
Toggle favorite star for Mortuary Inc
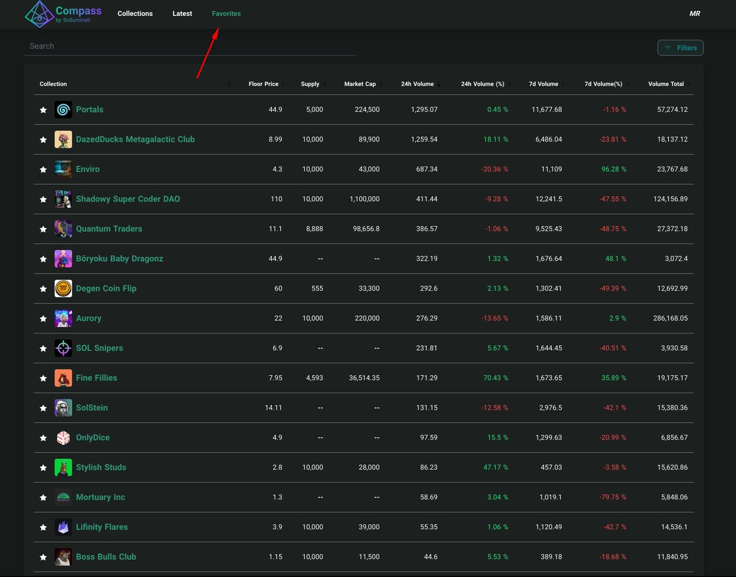click(x=43, y=497)
